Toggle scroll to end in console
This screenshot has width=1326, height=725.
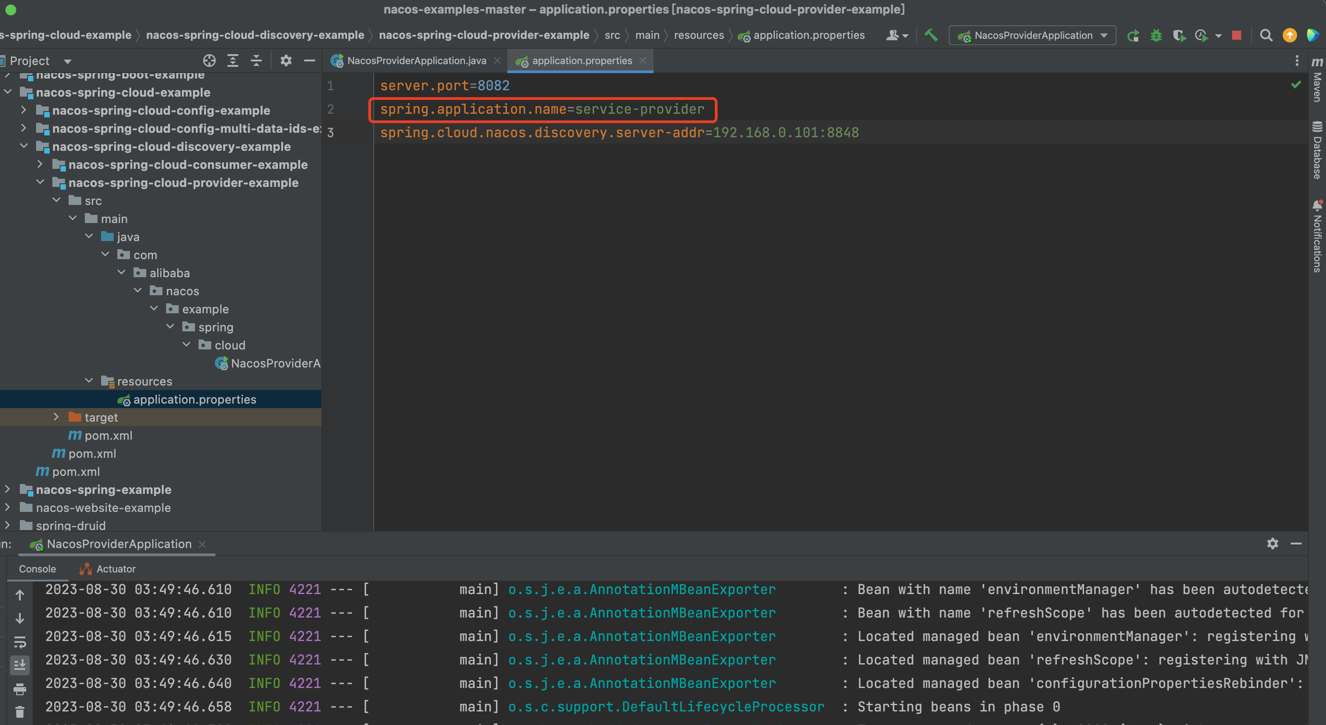[x=19, y=665]
